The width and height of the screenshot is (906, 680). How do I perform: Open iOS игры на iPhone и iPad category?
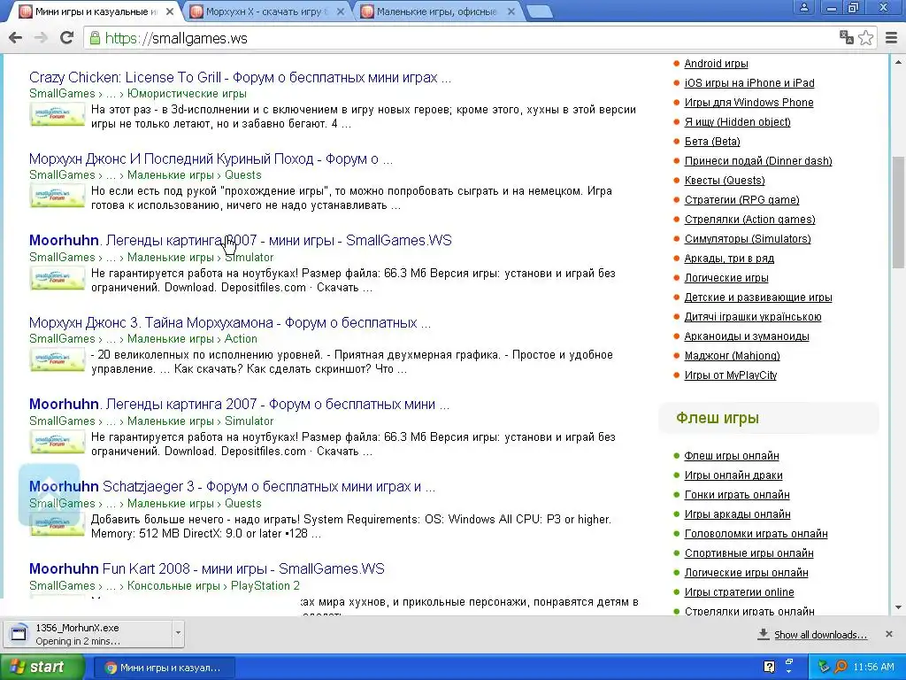[749, 82]
